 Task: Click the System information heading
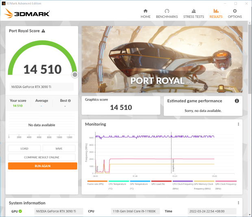(x=27, y=203)
